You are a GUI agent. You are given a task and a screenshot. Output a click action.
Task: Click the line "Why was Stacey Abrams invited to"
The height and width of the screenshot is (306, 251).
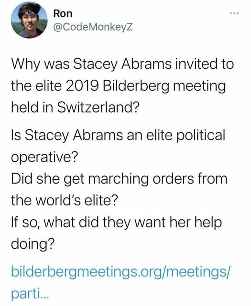click(x=122, y=64)
